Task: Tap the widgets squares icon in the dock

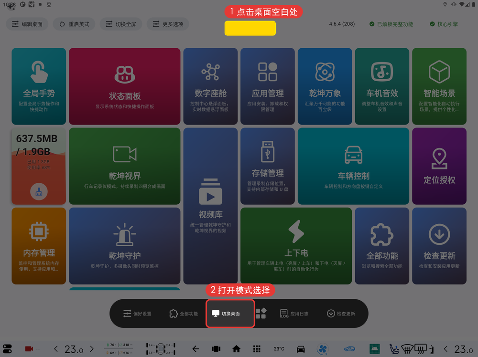Action: pyautogui.click(x=261, y=314)
